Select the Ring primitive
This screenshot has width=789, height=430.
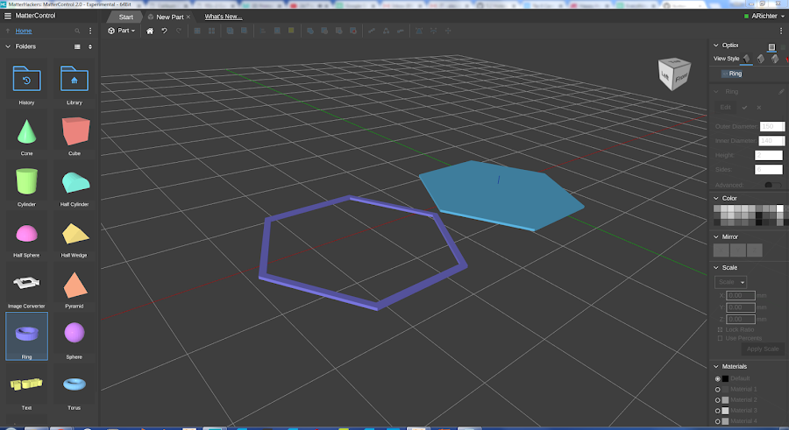click(26, 336)
